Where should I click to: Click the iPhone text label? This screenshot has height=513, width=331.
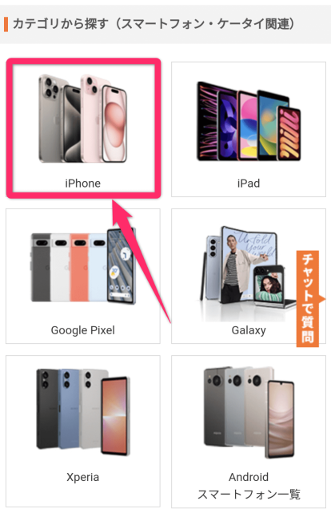click(x=83, y=184)
